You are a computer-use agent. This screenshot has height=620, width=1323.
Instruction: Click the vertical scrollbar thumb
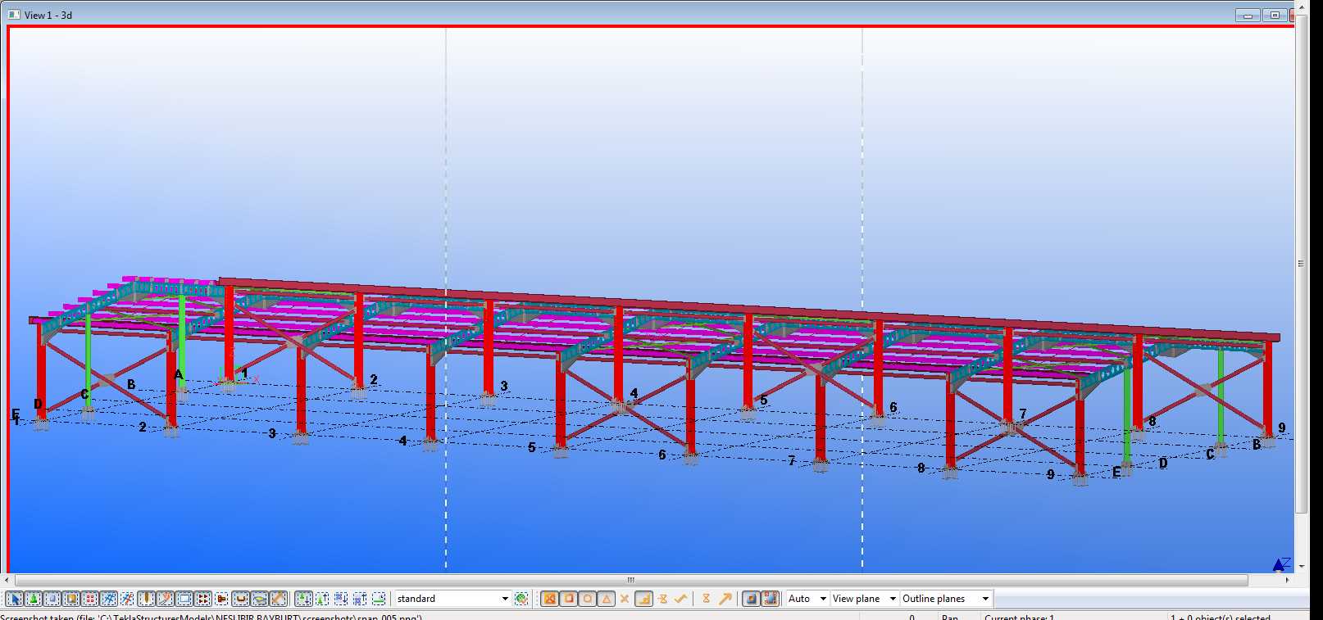coord(1300,264)
